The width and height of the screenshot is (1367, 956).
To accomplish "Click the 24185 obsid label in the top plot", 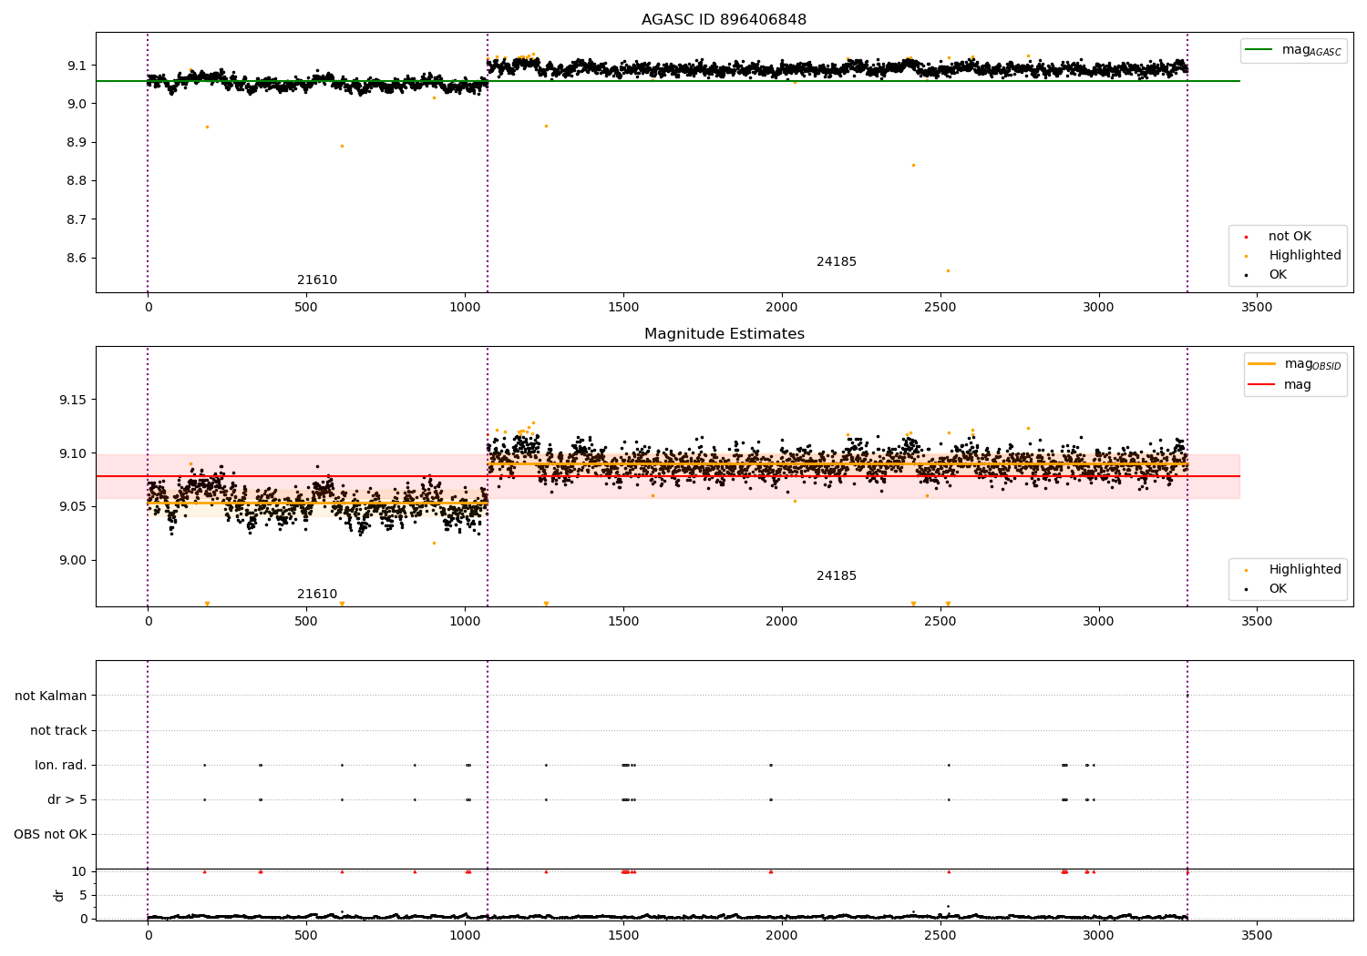I will (837, 262).
